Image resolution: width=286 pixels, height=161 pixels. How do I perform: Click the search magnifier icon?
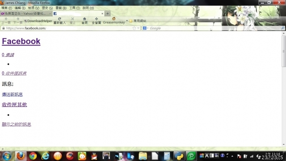coord(282,28)
